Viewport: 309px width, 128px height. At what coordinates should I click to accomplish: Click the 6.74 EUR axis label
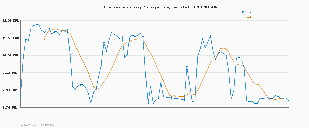10,108
